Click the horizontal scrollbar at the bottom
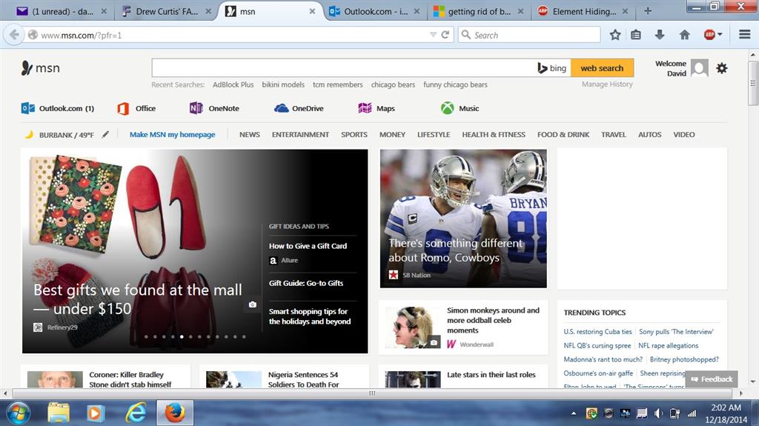759x426 pixels. point(372,393)
